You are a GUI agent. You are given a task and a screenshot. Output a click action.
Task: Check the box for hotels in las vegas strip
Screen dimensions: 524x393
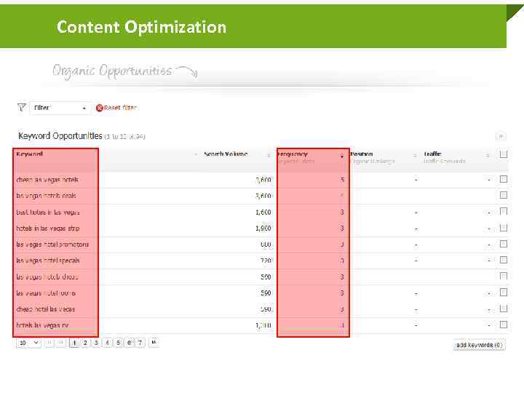504,228
